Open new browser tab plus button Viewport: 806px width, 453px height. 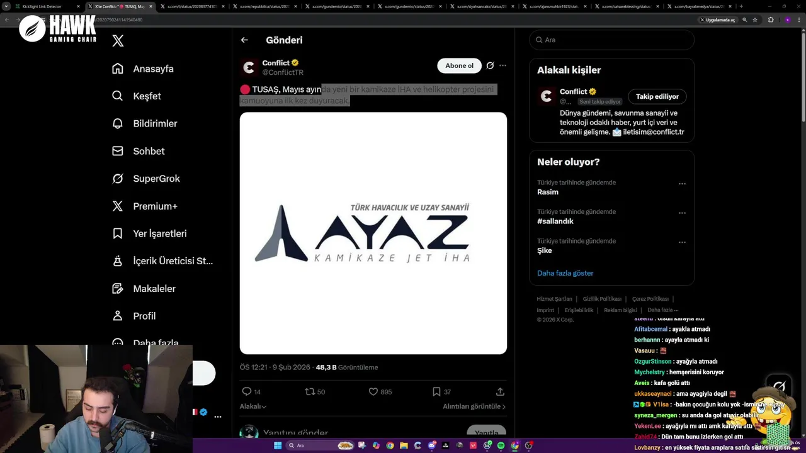point(741,6)
